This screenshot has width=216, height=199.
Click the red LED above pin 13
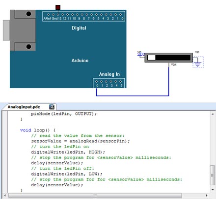pos(58,7)
